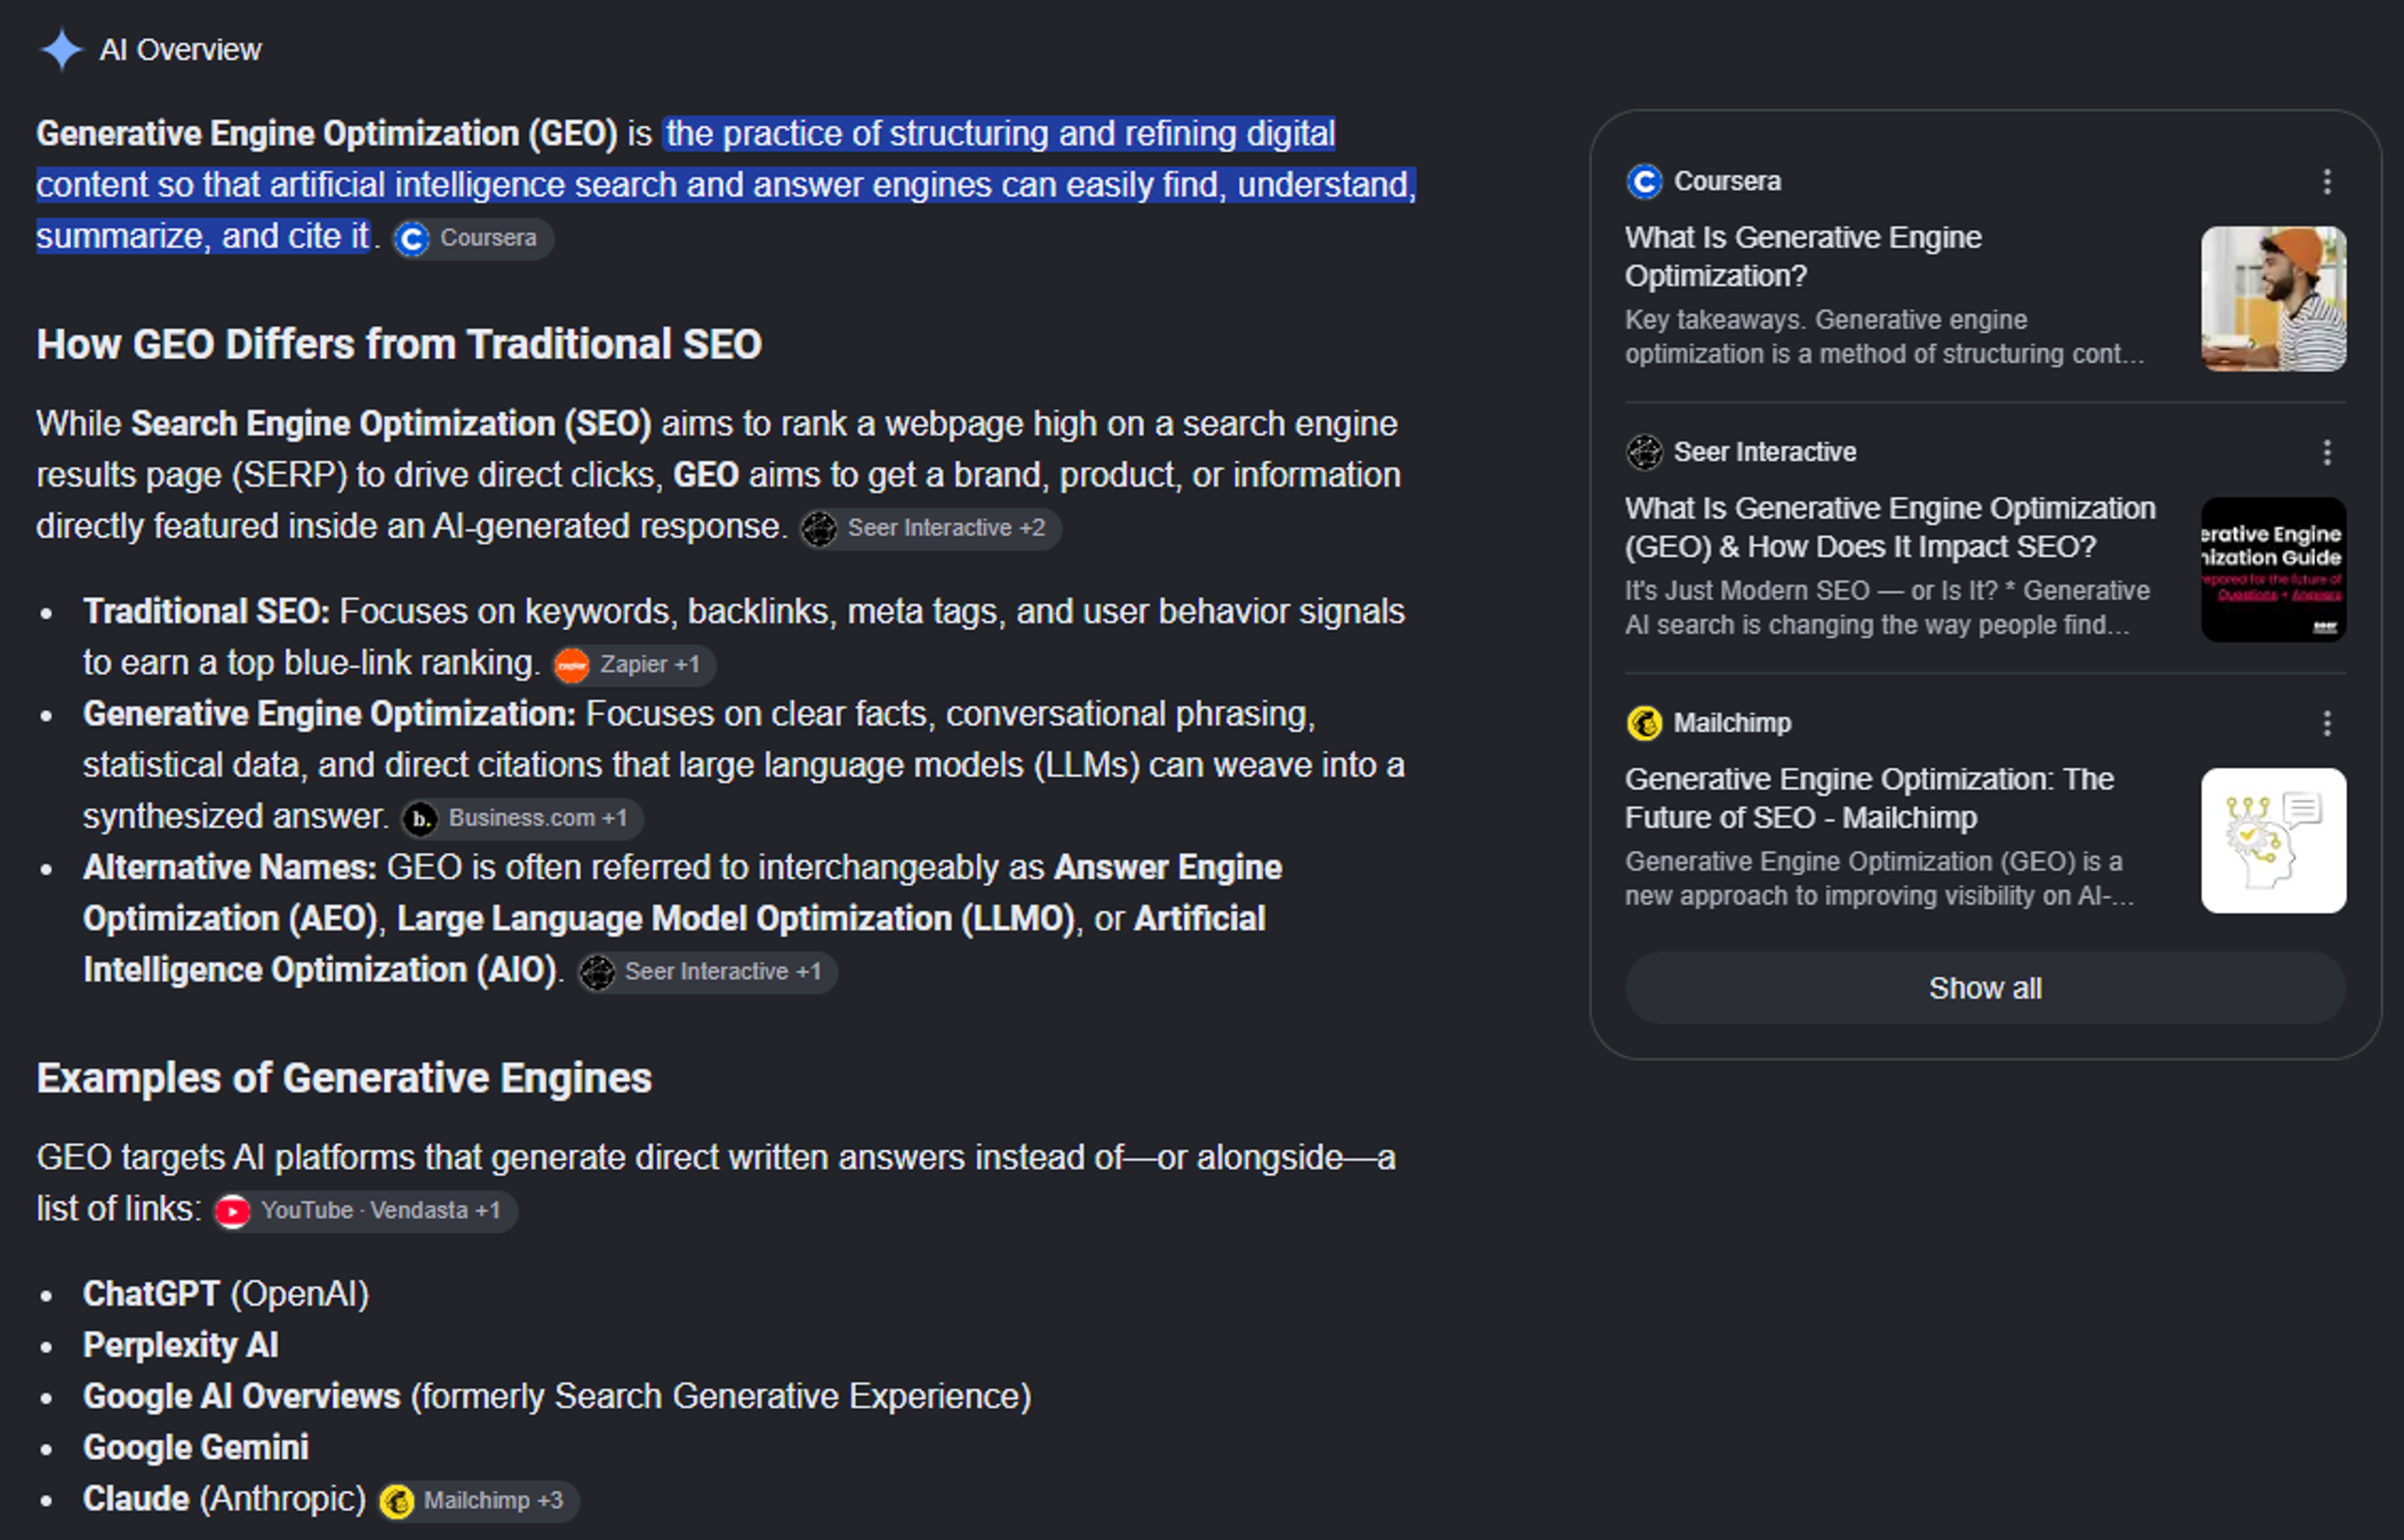Click the Seer Interactive logo in source card
The width and height of the screenshot is (2404, 1540).
[x=1644, y=452]
